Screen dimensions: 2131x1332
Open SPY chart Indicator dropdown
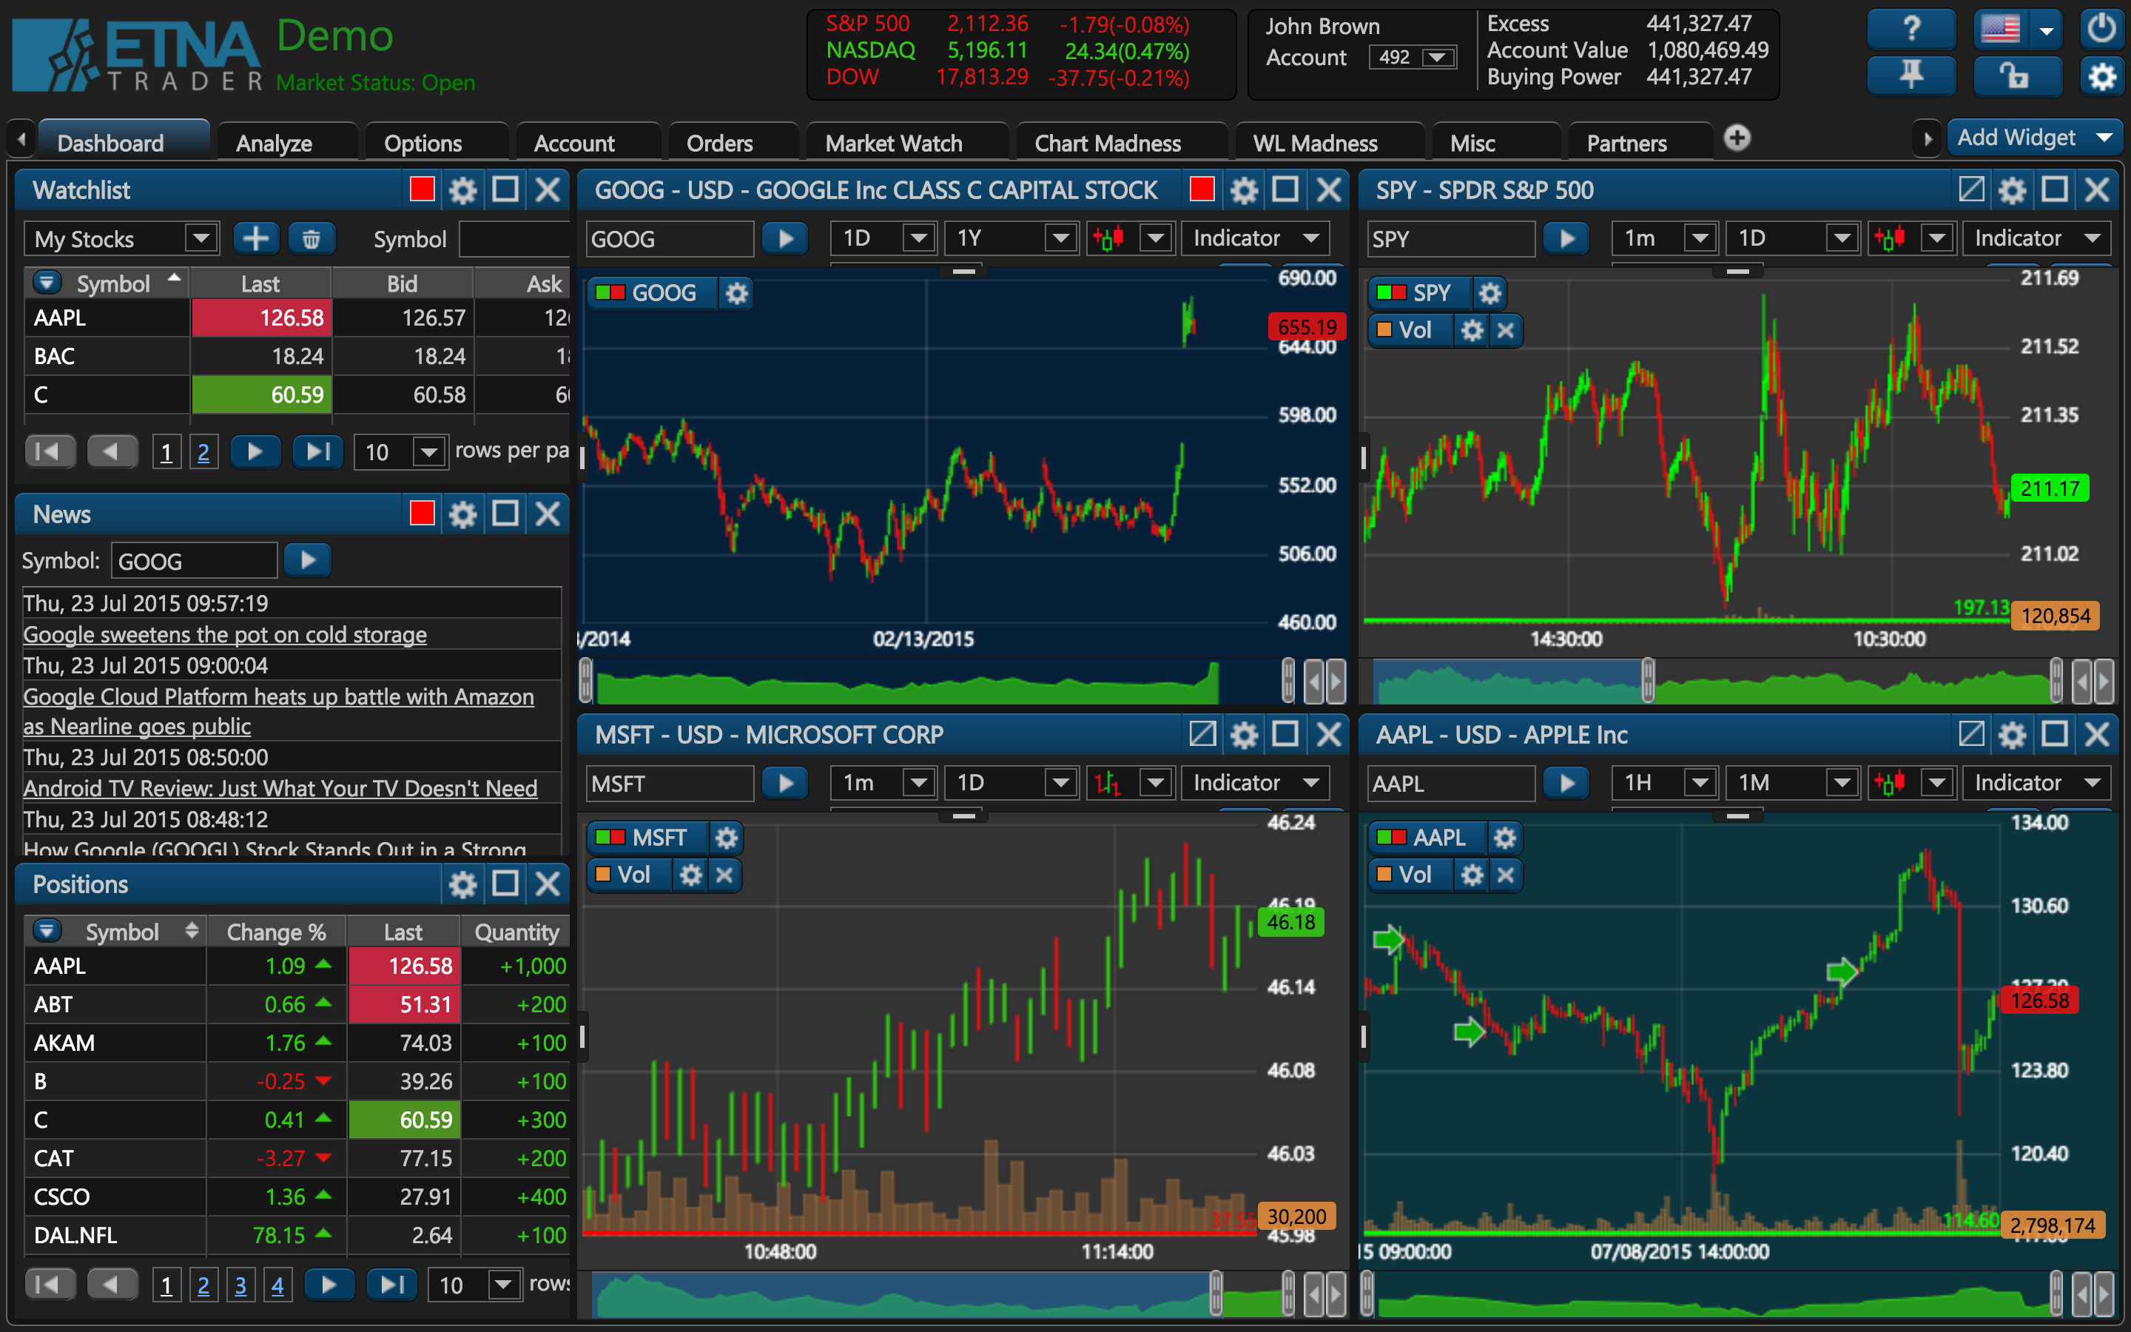2039,238
